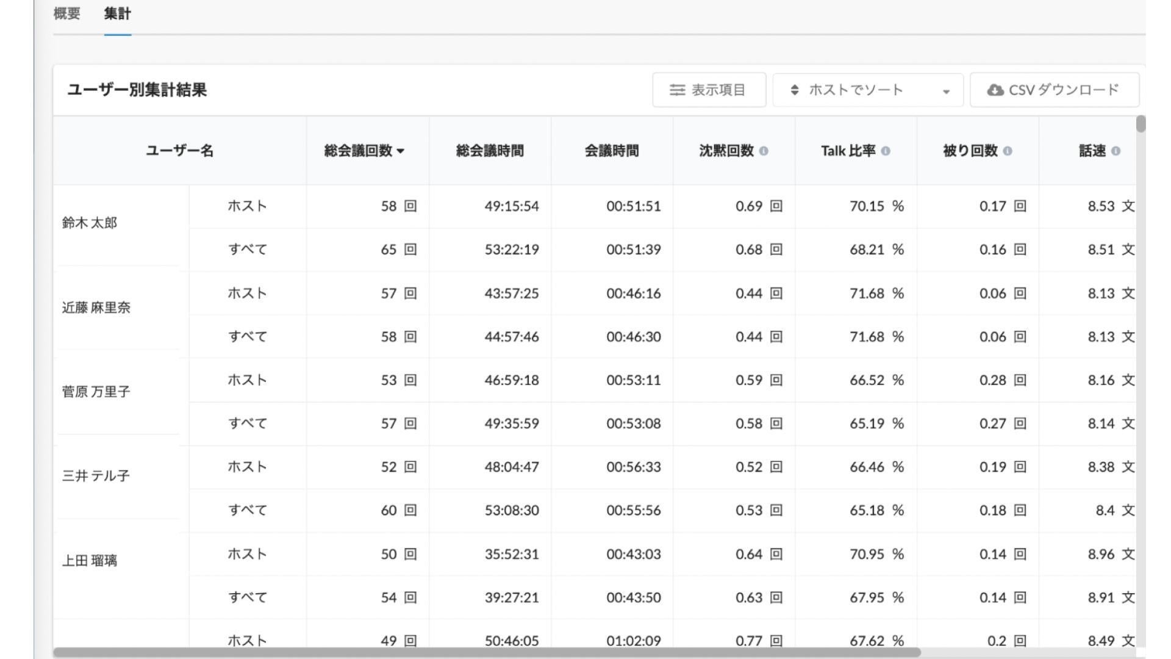Click info icon next to 被り回数
Image resolution: width=1171 pixels, height=659 pixels.
(x=1008, y=151)
